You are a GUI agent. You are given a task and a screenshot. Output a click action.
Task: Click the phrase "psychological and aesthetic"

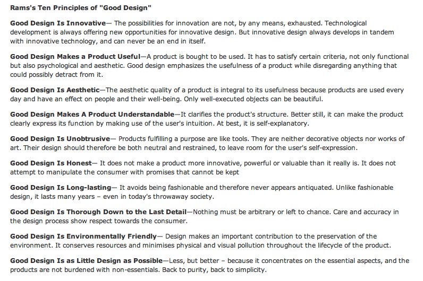click(80, 66)
